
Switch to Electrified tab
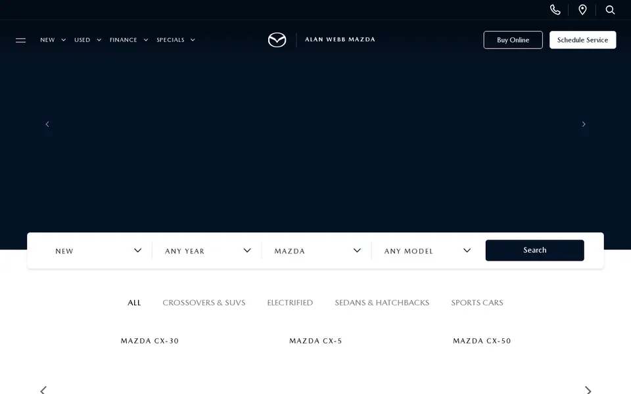click(290, 303)
